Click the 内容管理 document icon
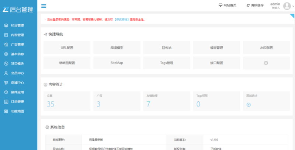The image size is (295, 150). (x=6, y=35)
